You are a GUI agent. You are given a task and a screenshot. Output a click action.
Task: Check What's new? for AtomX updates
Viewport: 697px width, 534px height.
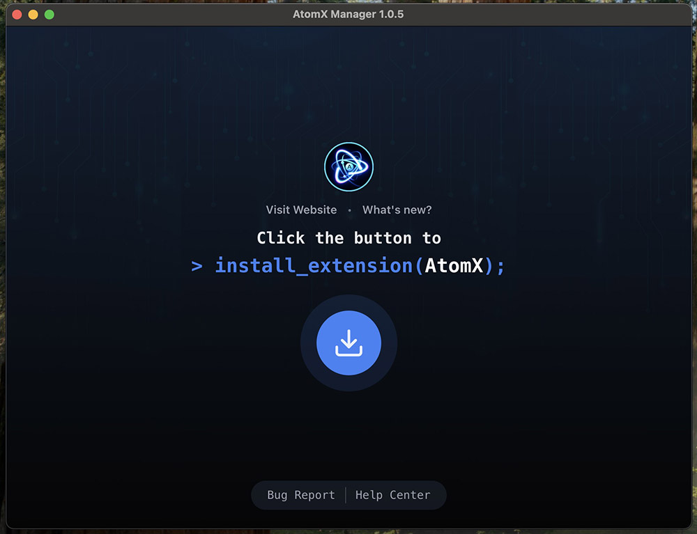397,210
